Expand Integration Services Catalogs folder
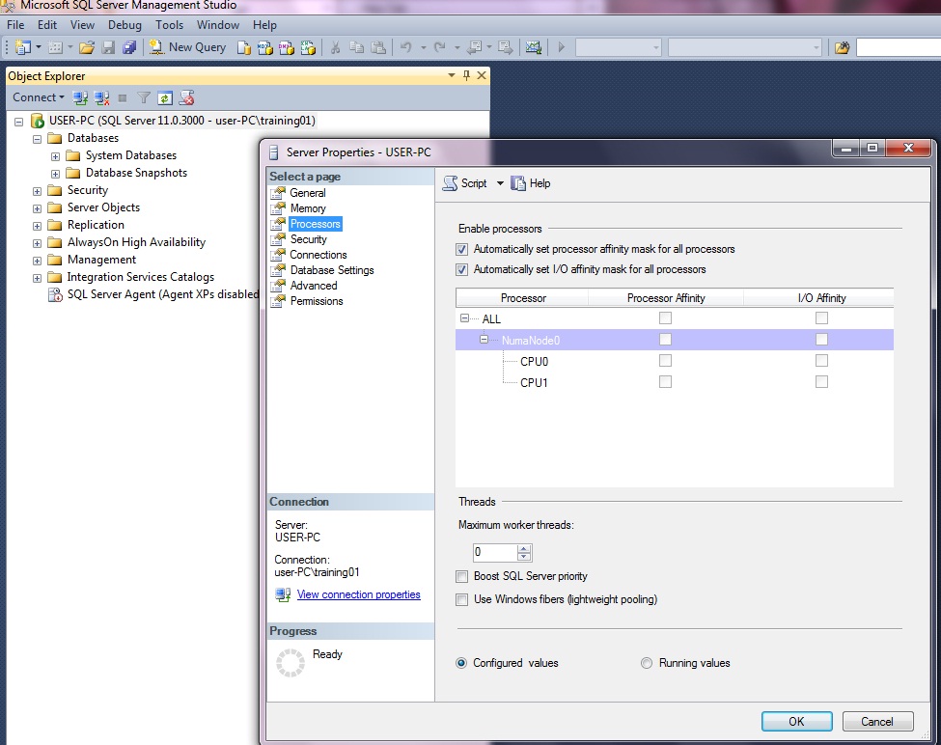Viewport: 941px width, 745px height. tap(38, 278)
